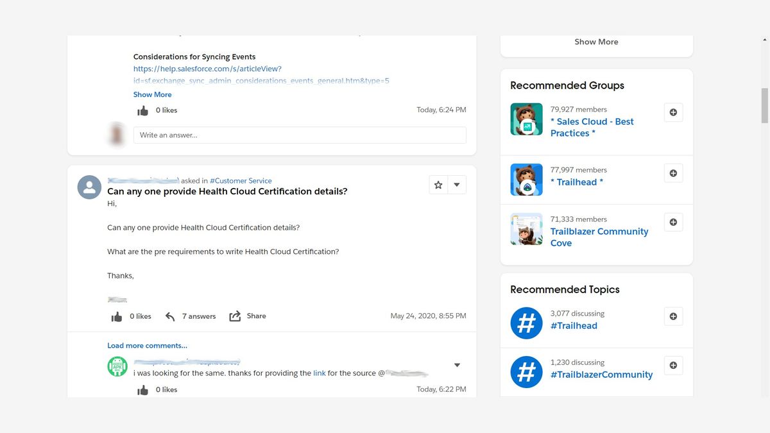
Task: Click the #TrailblazerCommunity hashtag topic icon
Action: (x=526, y=371)
